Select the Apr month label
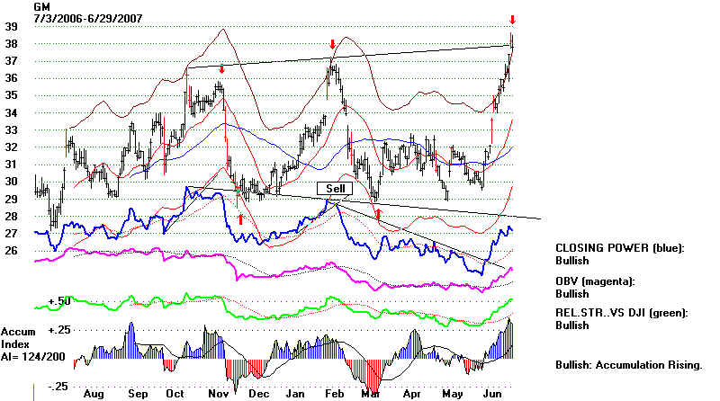This screenshot has height=401, width=720. (x=412, y=394)
